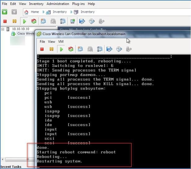Click green Power On icon in console toolbar
This screenshot has width=191, height=169.
tap(61, 49)
